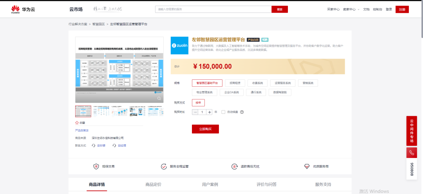This screenshot has width=423, height=194.
Task: Expand the 卖家中心 dropdown menu
Action: pyautogui.click(x=351, y=9)
